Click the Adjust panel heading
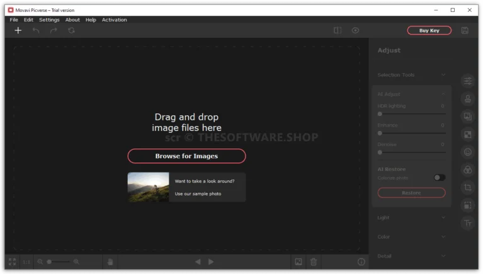This screenshot has width=483, height=274. (x=389, y=50)
